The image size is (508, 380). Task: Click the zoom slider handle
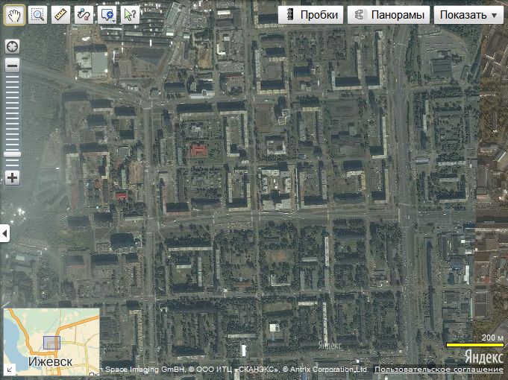coord(13,154)
